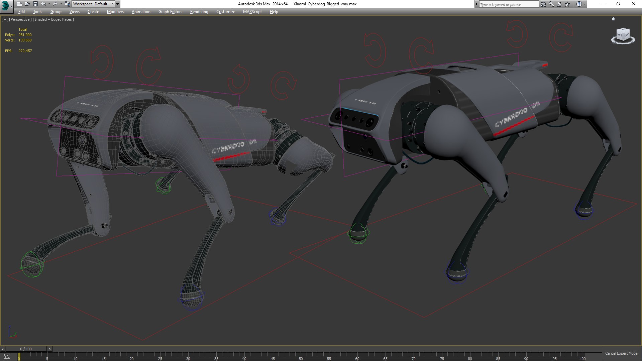Restore down the 3ds Max window
The image size is (642, 361).
point(618,4)
